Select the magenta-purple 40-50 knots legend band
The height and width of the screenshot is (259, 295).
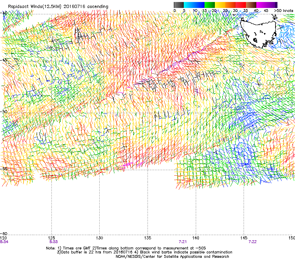[x=267, y=5]
